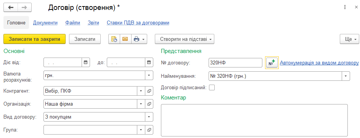
Task: Go forward with the right arrow button
Action: (x=24, y=7)
